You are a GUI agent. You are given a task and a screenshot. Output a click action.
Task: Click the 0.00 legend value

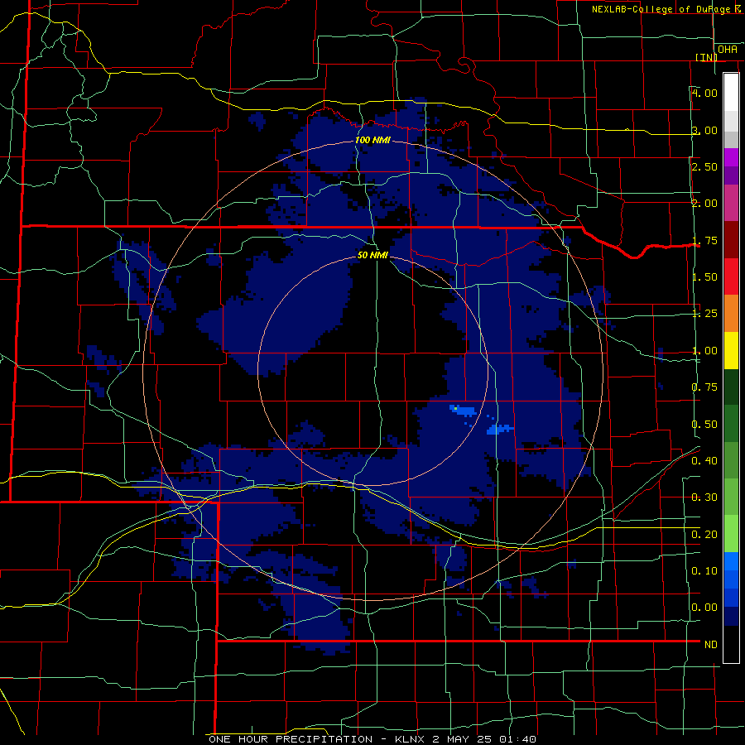704,608
